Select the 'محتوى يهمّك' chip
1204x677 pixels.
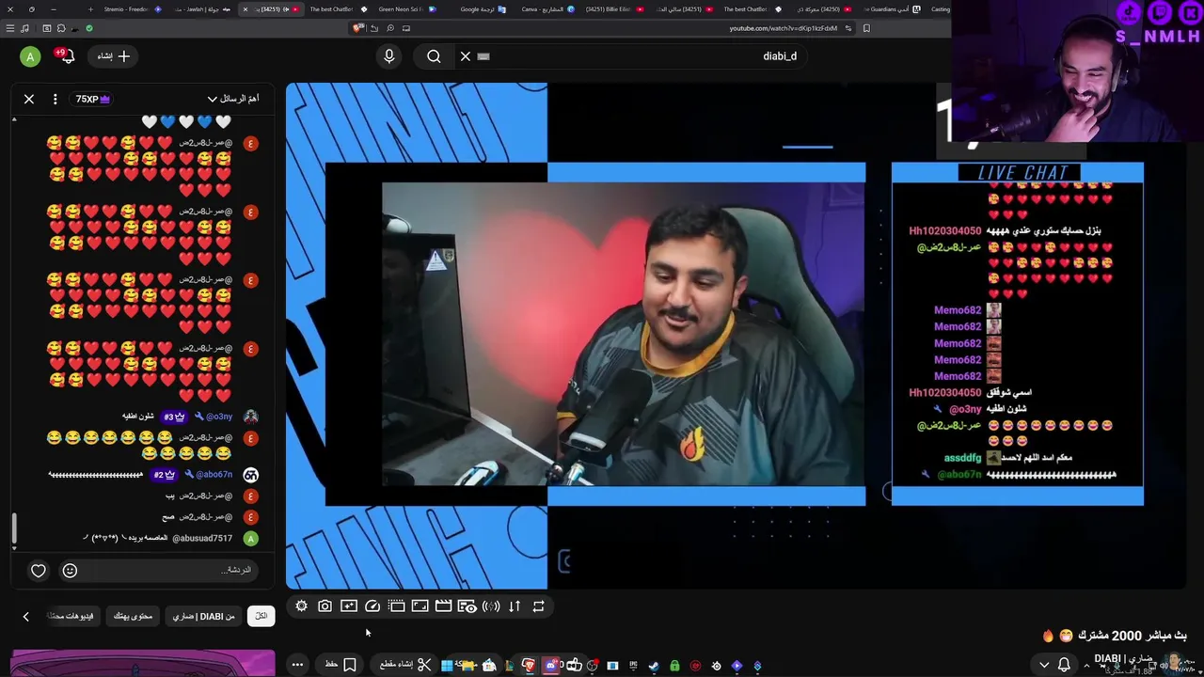[x=133, y=616]
